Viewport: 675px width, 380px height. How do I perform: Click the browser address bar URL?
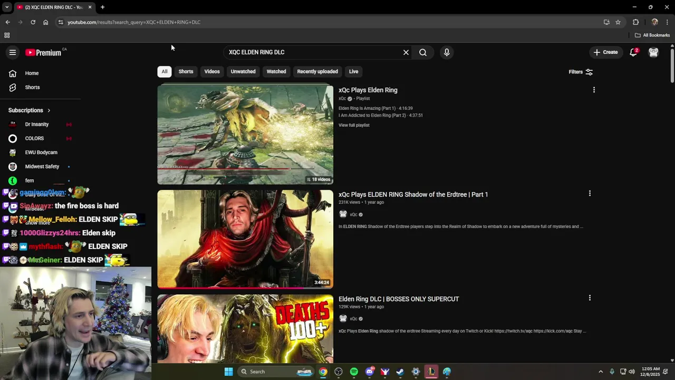[x=134, y=22]
